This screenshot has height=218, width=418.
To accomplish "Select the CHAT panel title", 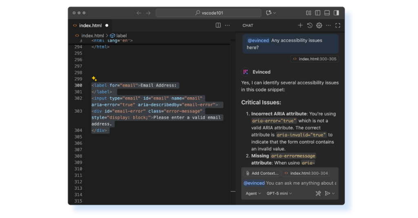I will tap(248, 26).
